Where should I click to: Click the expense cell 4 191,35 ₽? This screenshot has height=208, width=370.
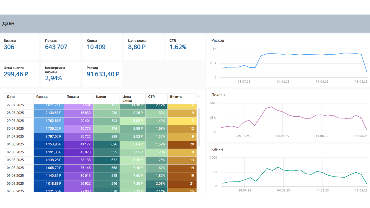[49, 152]
